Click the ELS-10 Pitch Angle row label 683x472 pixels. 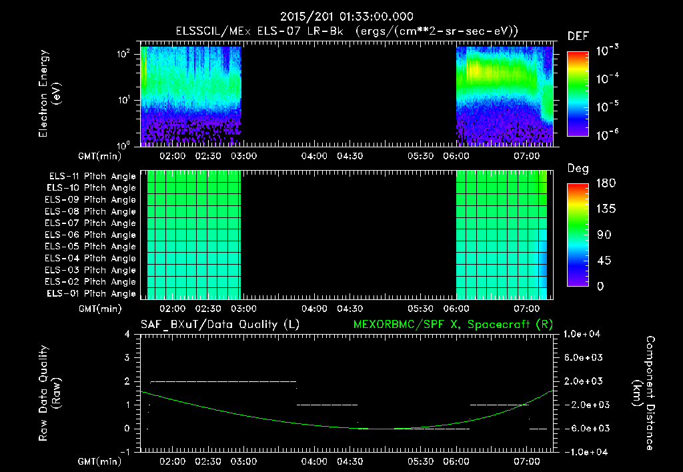pos(91,188)
